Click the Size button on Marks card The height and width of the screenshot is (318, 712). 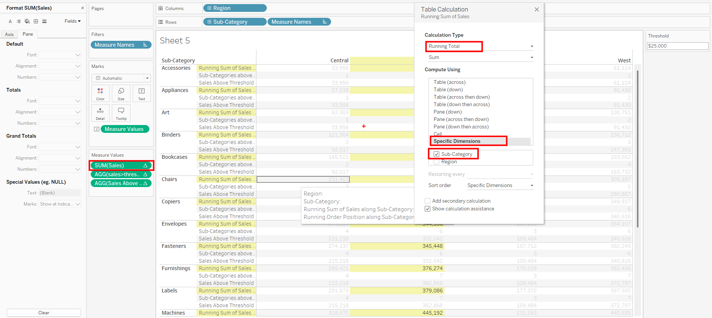(121, 94)
